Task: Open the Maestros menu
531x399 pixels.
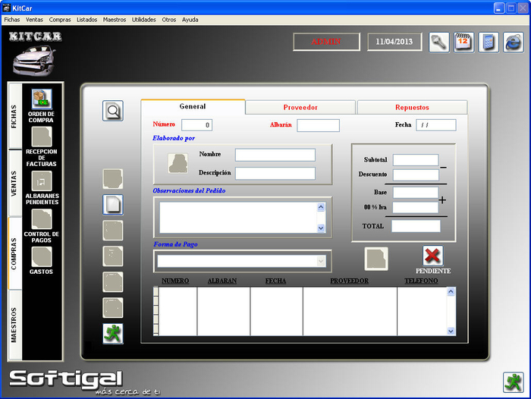Action: [x=115, y=20]
